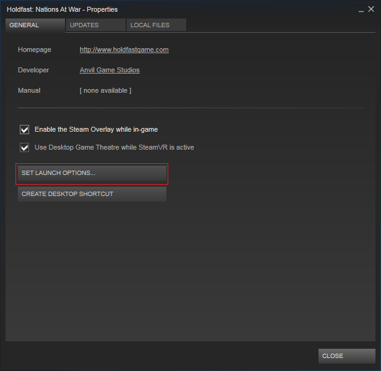Select the GENERAL tab
Viewport: 381px width, 371px height.
pyautogui.click(x=35, y=25)
